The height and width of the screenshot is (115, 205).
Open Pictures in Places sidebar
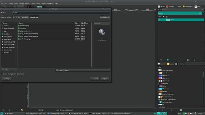[6, 53]
